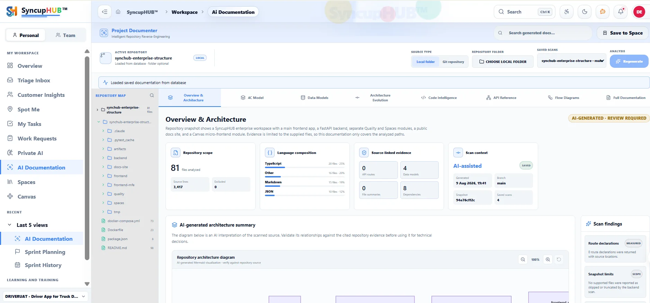
Task: Click the SyncupHUB logo
Action: 37,11
